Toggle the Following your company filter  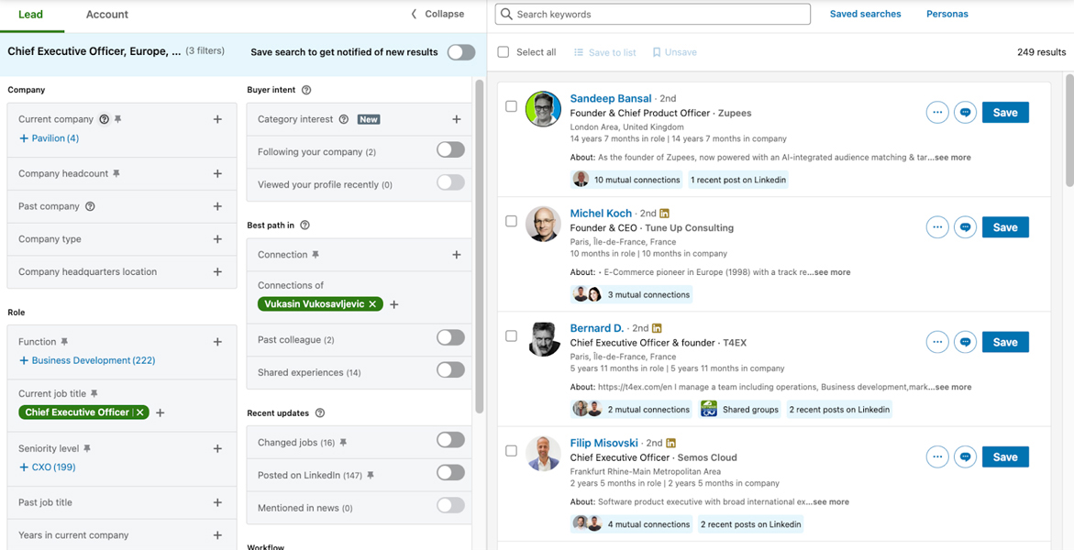[x=450, y=148]
